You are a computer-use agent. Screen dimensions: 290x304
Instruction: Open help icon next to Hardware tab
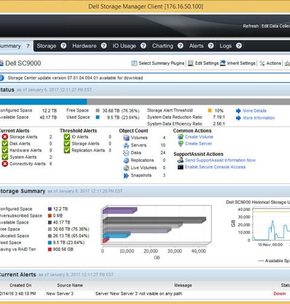[x=104, y=46]
